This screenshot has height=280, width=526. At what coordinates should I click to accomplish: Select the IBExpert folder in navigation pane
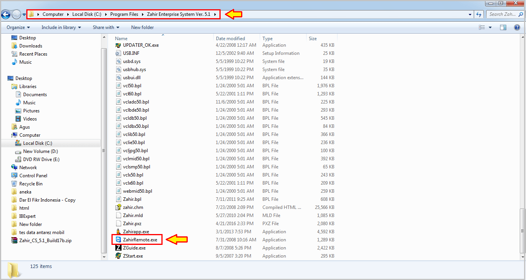(27, 216)
